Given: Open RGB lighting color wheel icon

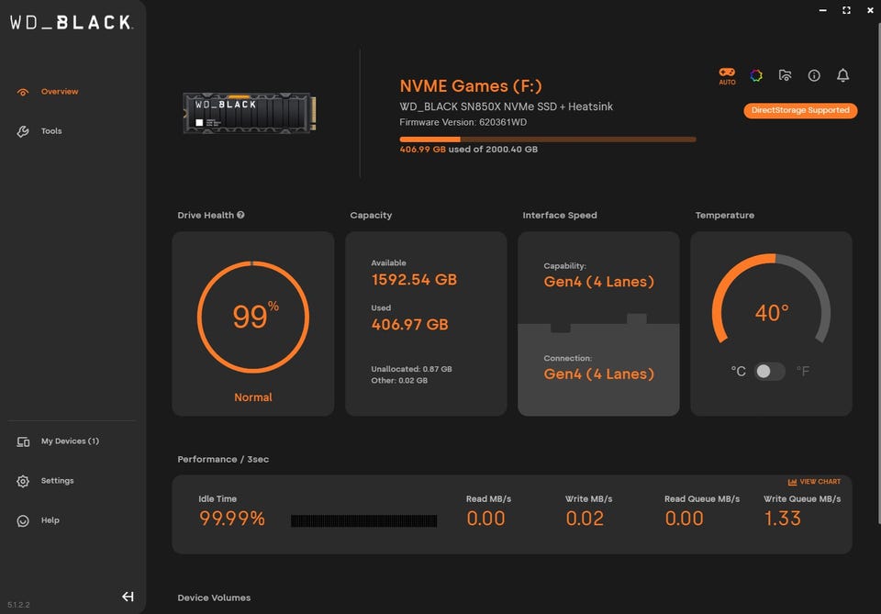Looking at the screenshot, I should pyautogui.click(x=756, y=75).
